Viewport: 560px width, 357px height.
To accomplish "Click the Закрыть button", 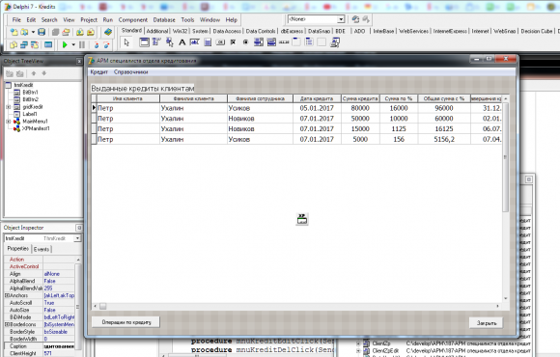I will tap(487, 322).
